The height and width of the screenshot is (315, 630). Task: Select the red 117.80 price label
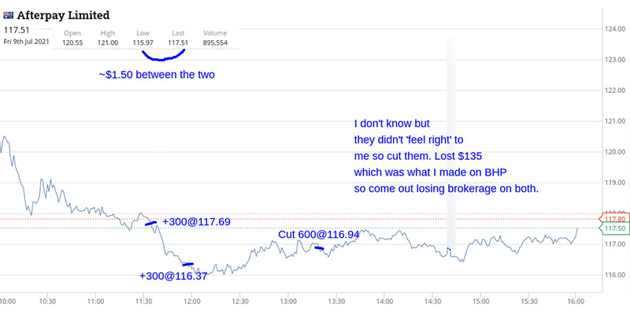pos(614,219)
